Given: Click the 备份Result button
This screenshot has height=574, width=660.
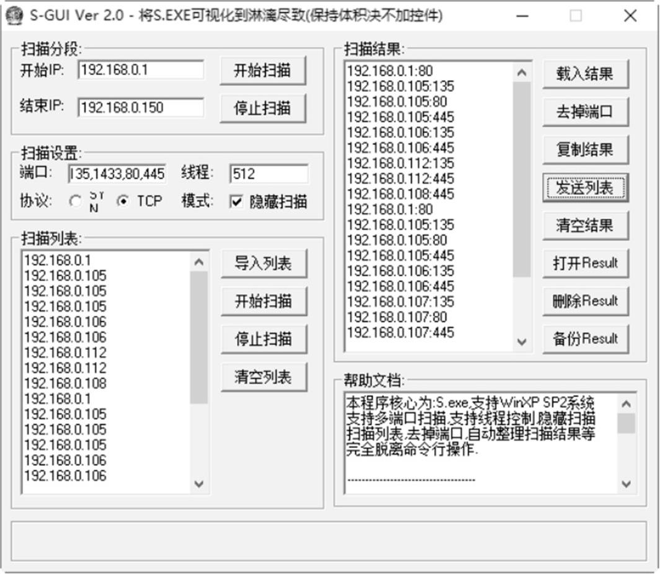Looking at the screenshot, I should pyautogui.click(x=586, y=339).
